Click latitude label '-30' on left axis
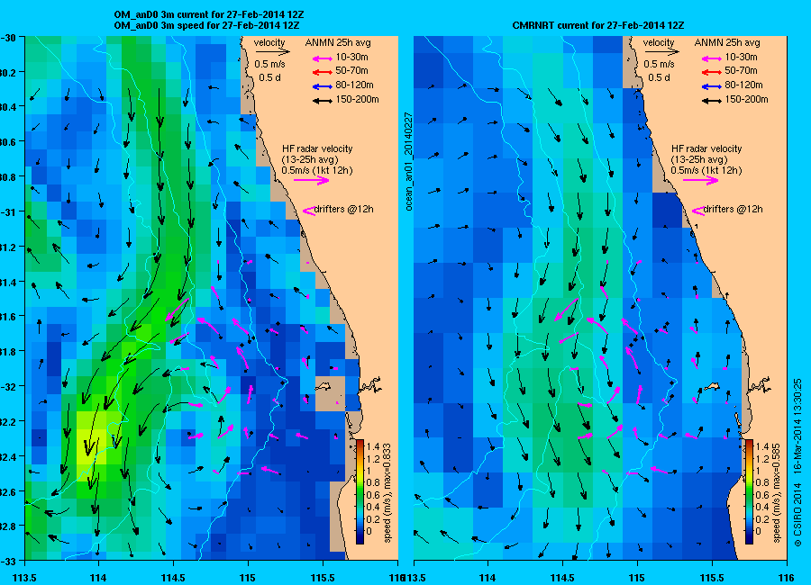Image resolution: width=811 pixels, height=585 pixels. tap(10, 38)
